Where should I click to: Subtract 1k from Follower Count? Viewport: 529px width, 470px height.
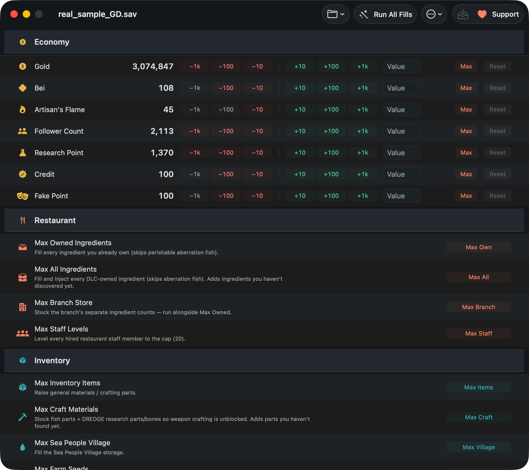click(x=195, y=131)
